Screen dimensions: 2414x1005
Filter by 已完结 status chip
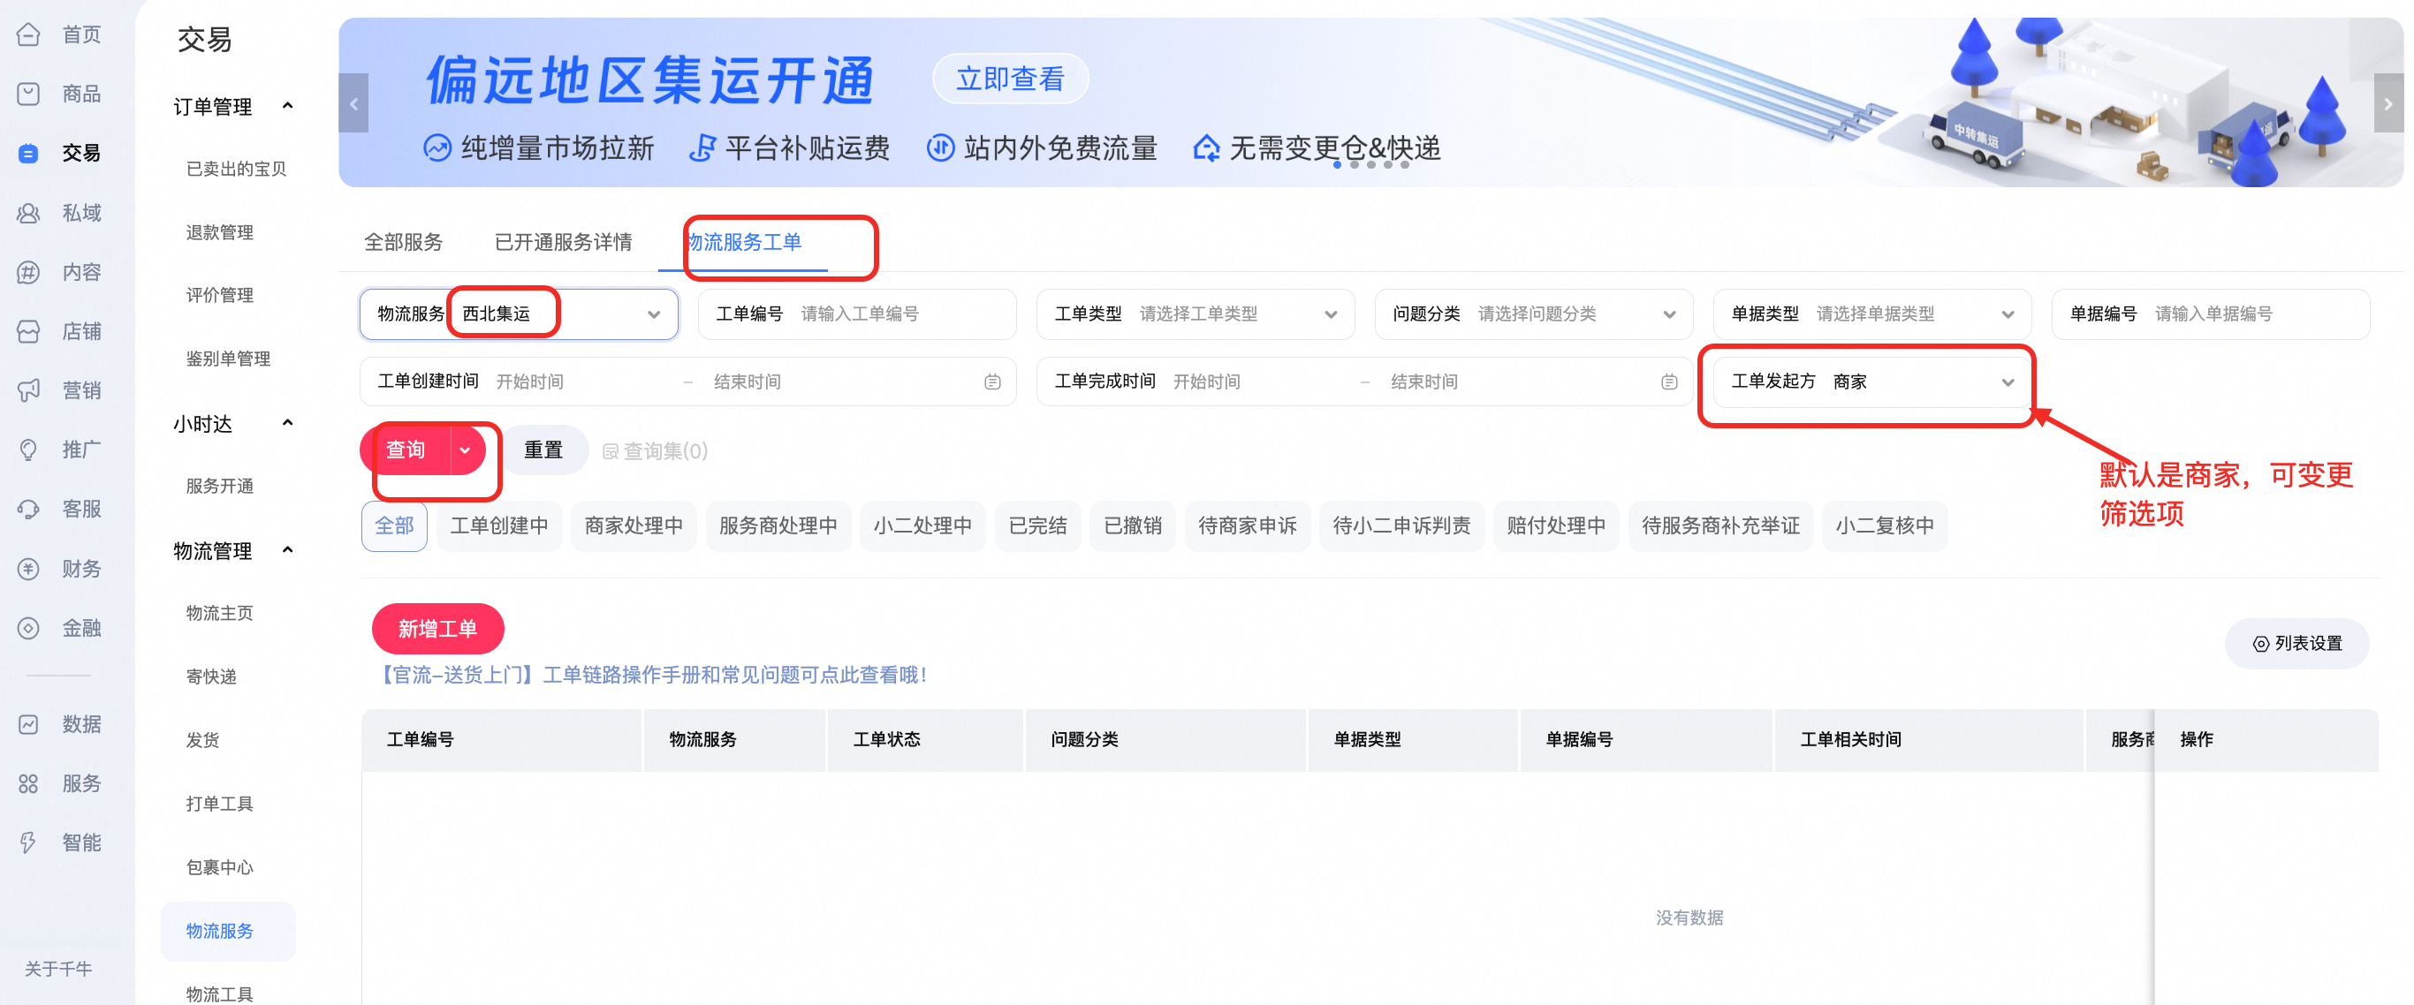[1037, 526]
